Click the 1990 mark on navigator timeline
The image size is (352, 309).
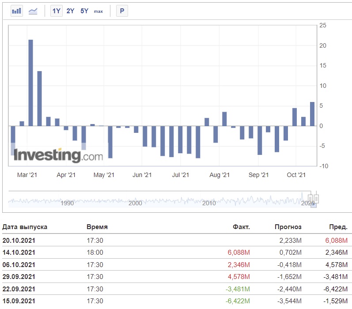point(67,203)
